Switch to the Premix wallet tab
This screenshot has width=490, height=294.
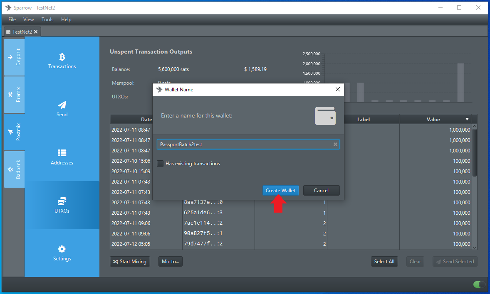(x=14, y=95)
